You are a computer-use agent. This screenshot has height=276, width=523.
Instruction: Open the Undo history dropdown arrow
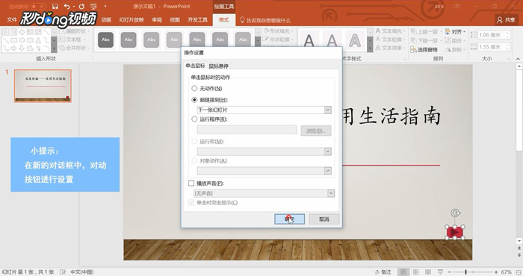pyautogui.click(x=74, y=6)
